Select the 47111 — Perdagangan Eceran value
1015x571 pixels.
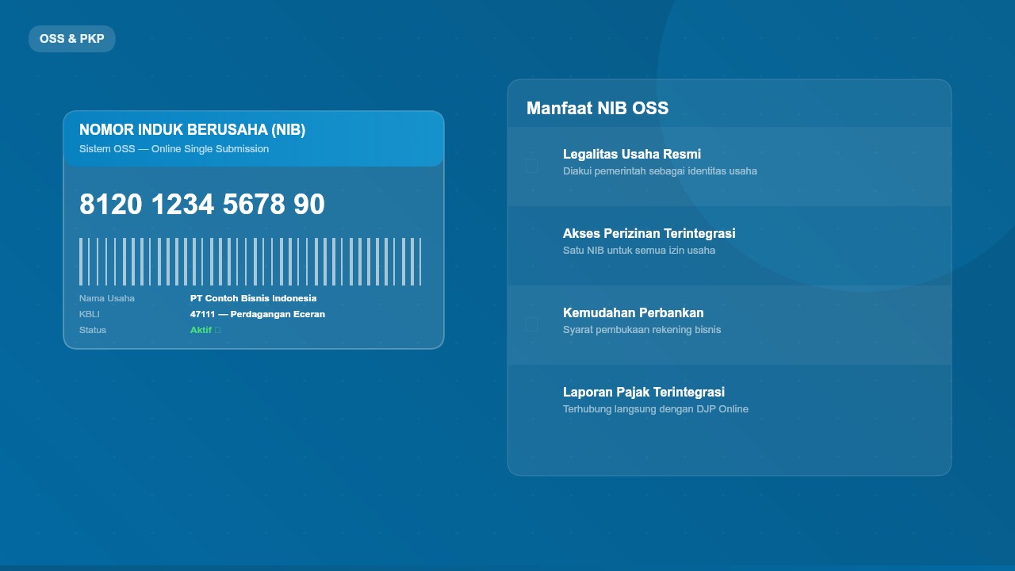(258, 315)
